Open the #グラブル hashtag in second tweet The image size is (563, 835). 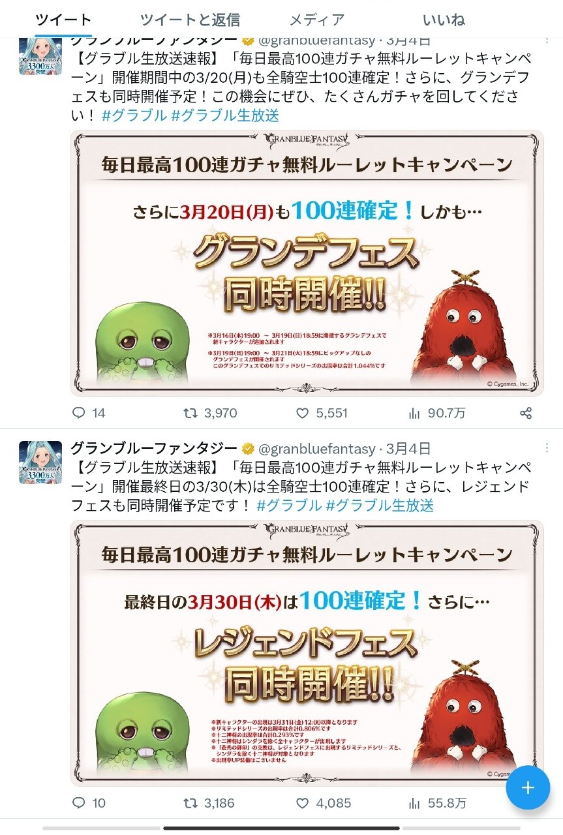(289, 505)
